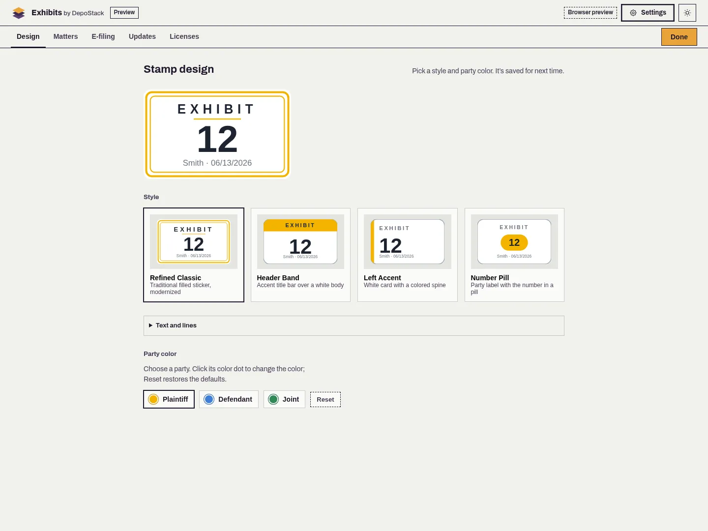
Task: Select the Plaintiff party label
Action: point(176,399)
